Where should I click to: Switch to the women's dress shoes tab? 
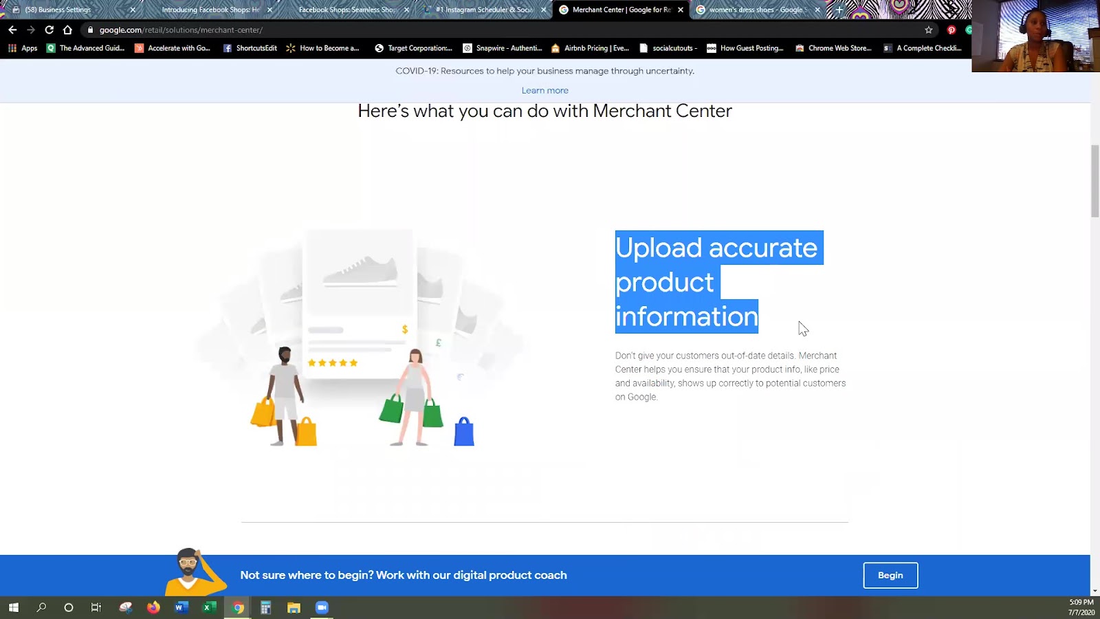coord(758,10)
